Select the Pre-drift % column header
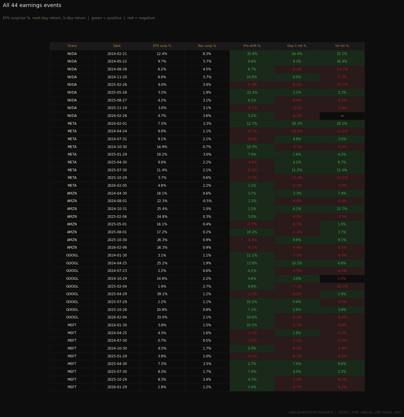The height and width of the screenshot is (417, 404). pos(252,46)
